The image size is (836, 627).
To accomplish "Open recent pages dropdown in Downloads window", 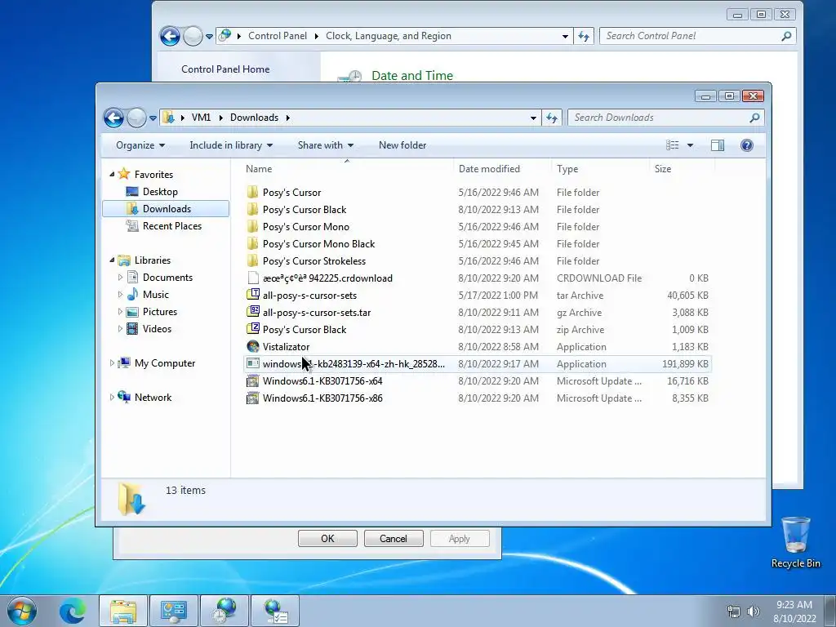I will point(153,118).
